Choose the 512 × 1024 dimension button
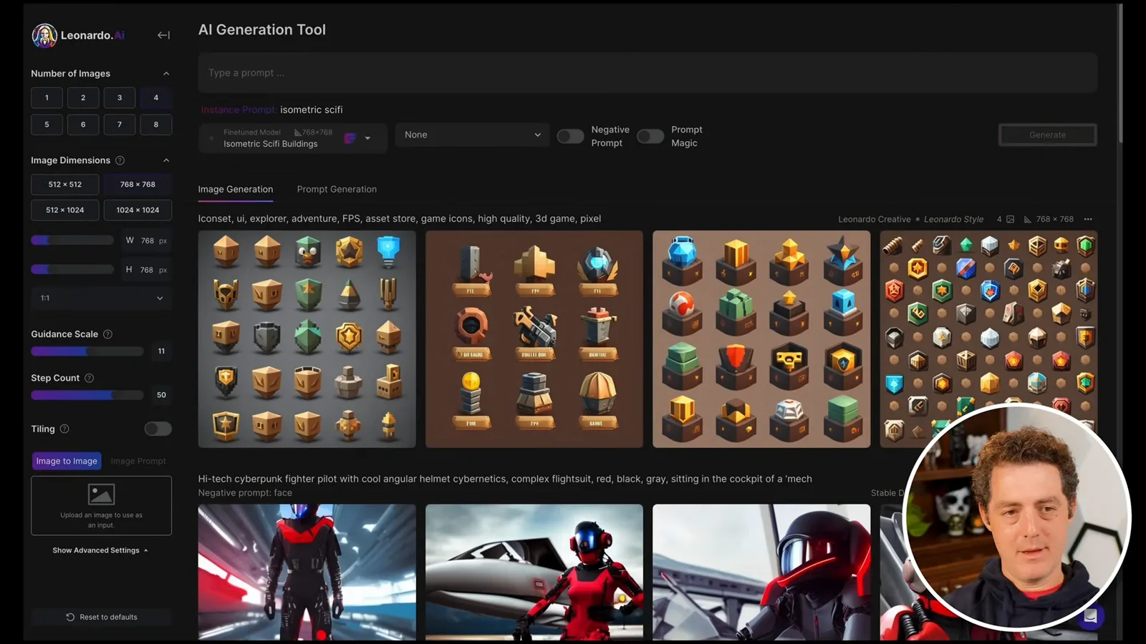 [65, 210]
